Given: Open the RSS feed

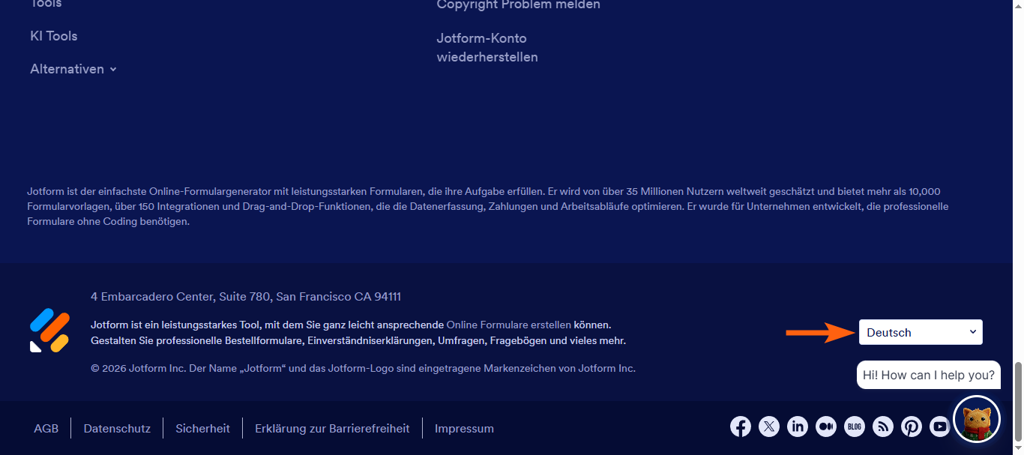Looking at the screenshot, I should coord(882,426).
